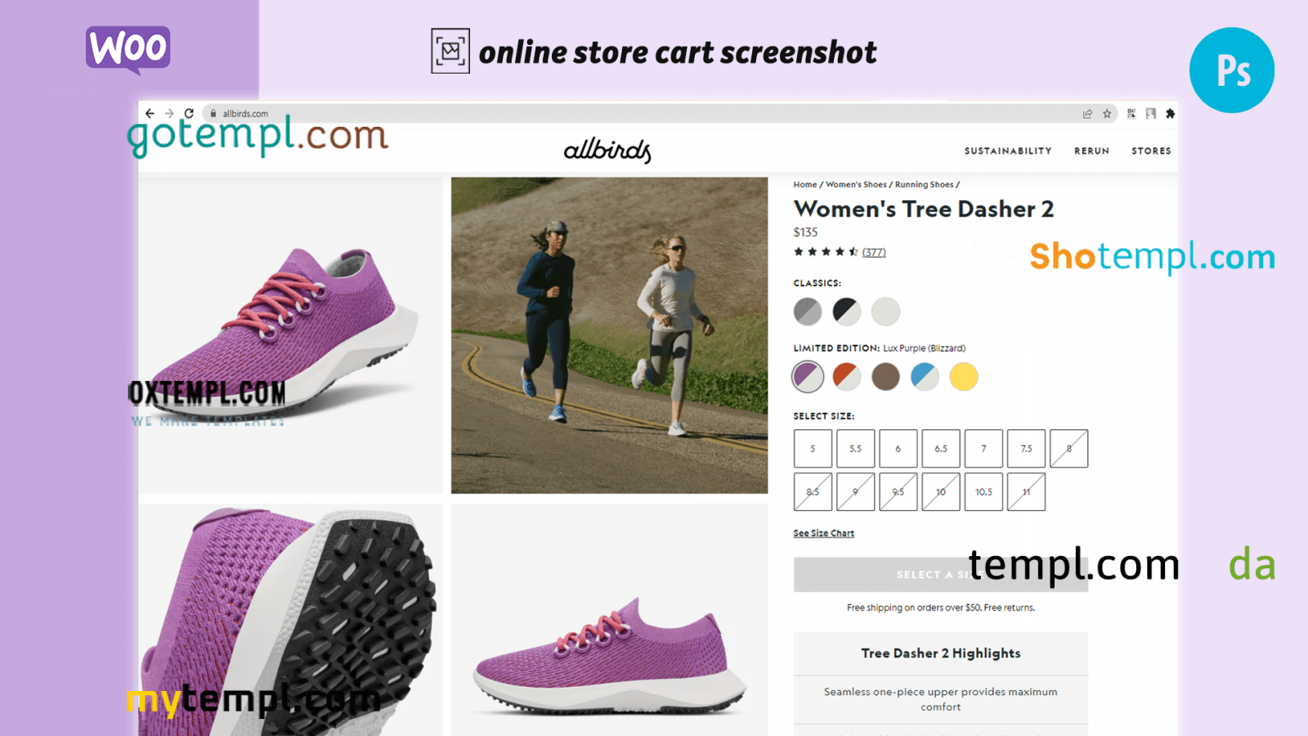
Task: Open the share icon in address bar
Action: [1087, 114]
